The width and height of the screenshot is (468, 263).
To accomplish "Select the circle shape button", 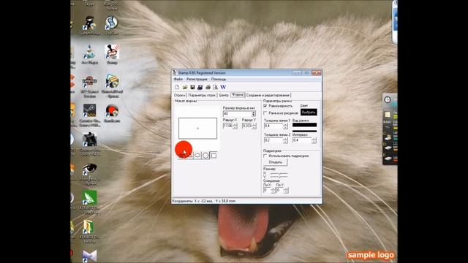I will coord(205,156).
